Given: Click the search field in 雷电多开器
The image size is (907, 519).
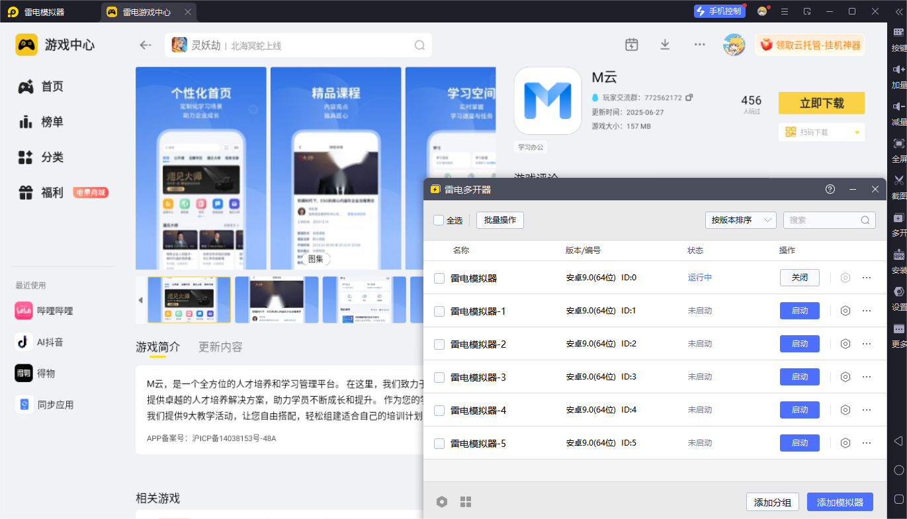Looking at the screenshot, I should (822, 220).
